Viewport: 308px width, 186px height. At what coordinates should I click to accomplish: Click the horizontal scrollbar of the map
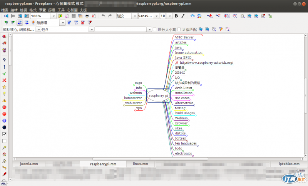point(150,159)
